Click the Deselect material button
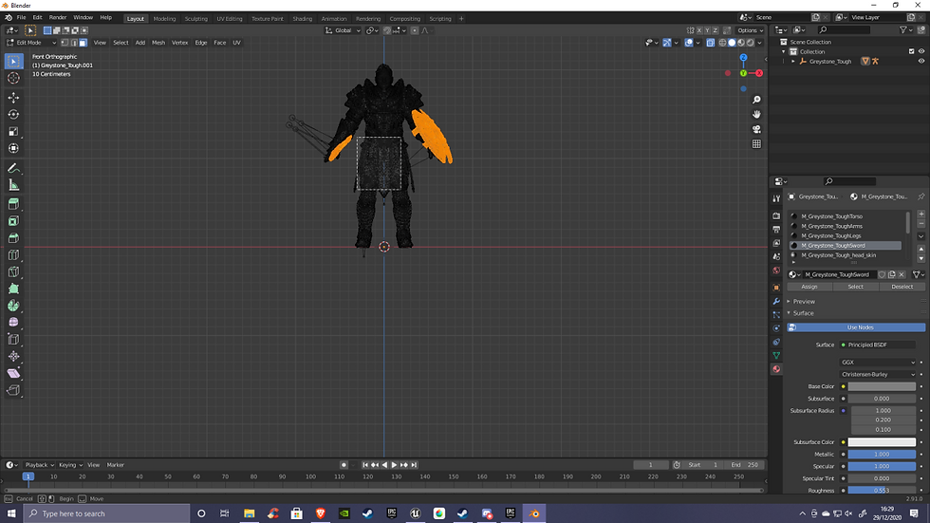This screenshot has width=930, height=523. [902, 287]
